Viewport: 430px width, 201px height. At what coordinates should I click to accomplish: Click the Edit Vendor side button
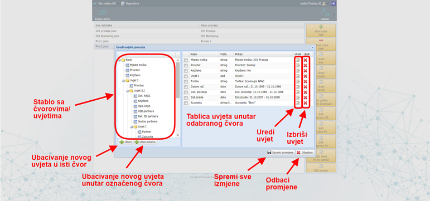tap(321, 168)
